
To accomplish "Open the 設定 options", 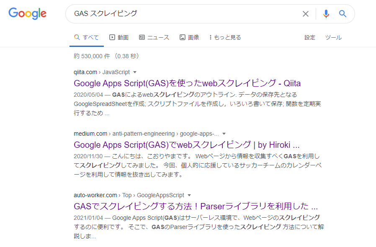I will 310,37.
